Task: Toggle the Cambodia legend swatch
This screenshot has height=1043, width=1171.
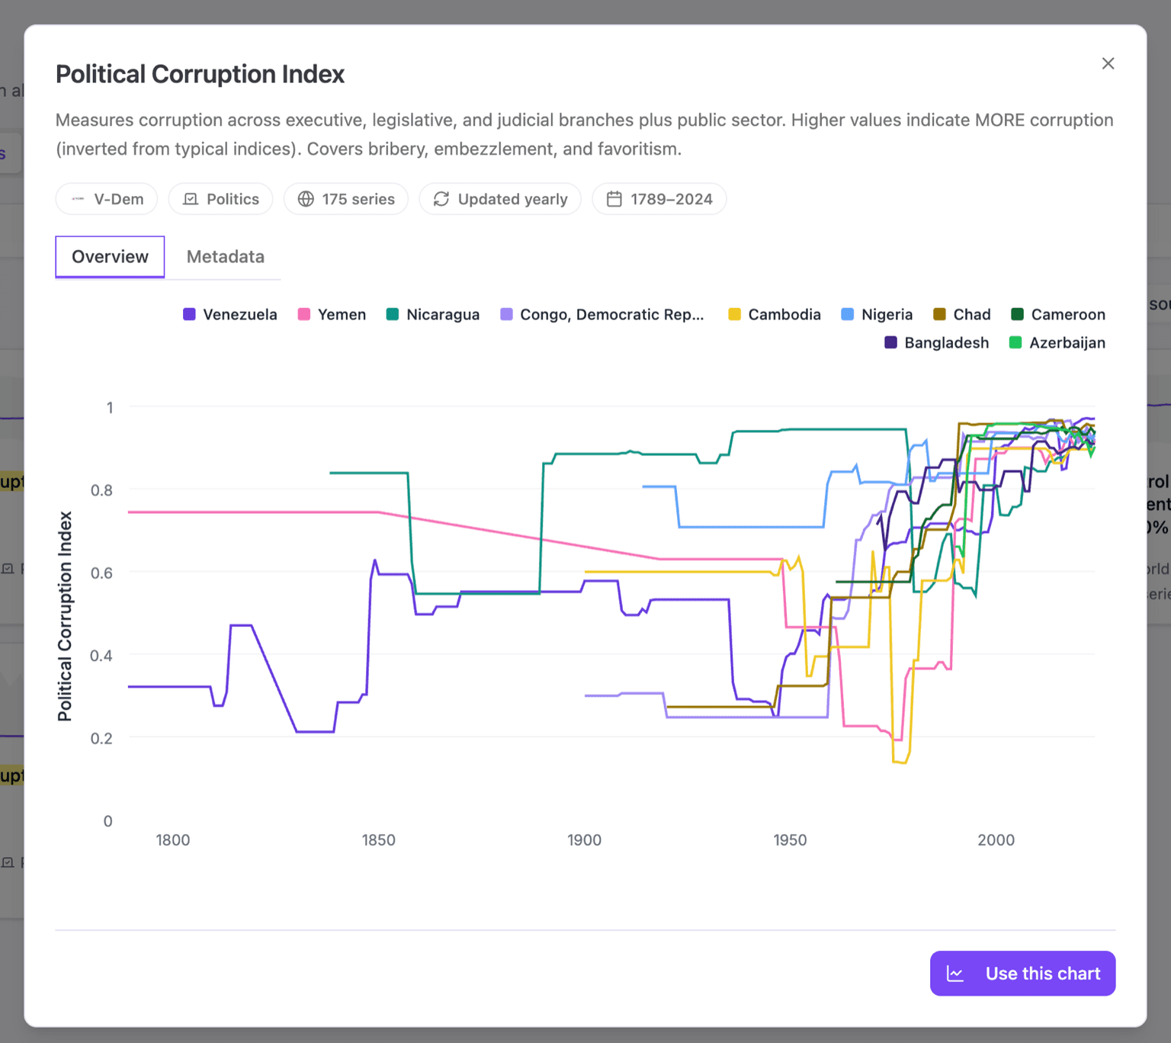Action: click(734, 314)
